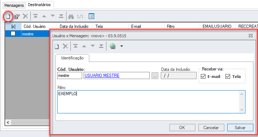
Task: Click the E-mail column header
Action: point(146,26)
